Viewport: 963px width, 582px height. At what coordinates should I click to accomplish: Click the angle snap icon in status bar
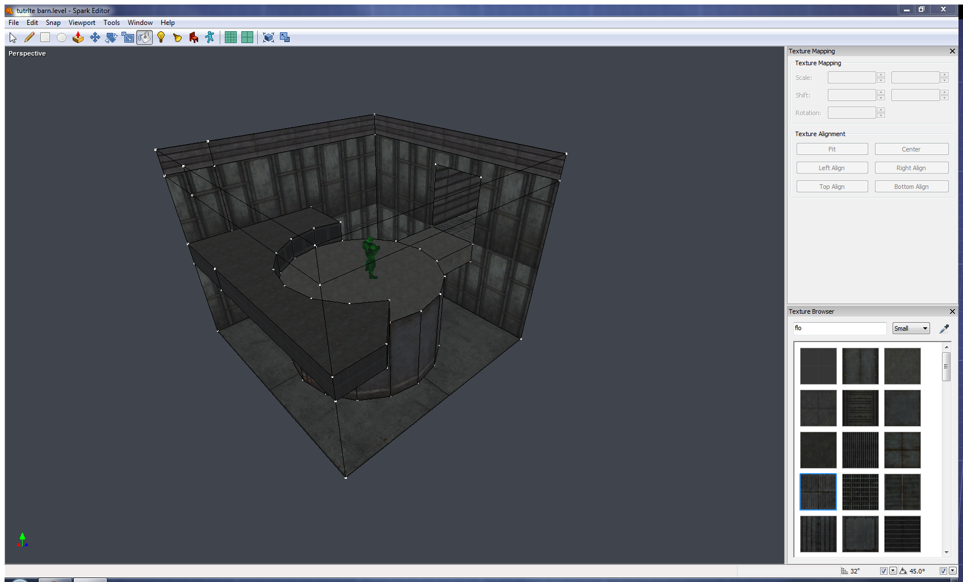[x=903, y=571]
